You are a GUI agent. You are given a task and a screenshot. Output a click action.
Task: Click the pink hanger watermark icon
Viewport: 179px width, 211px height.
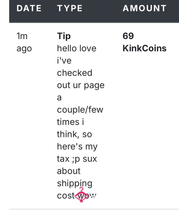(x=81, y=195)
